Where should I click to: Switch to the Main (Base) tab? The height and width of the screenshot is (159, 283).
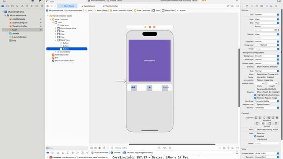pyautogui.click(x=67, y=6)
